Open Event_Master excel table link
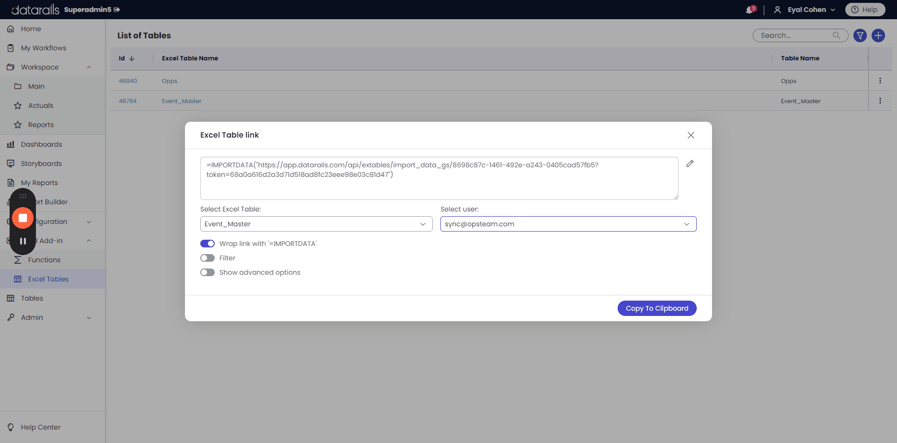The width and height of the screenshot is (897, 443). tap(182, 101)
